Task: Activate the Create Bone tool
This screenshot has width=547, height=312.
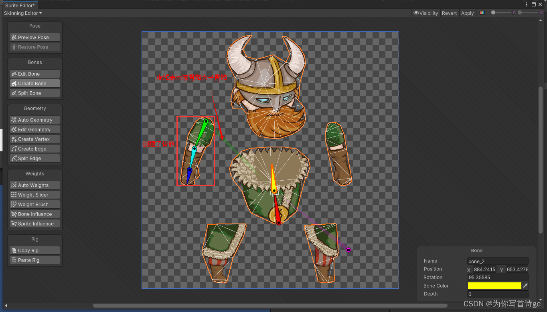Action: coord(35,83)
